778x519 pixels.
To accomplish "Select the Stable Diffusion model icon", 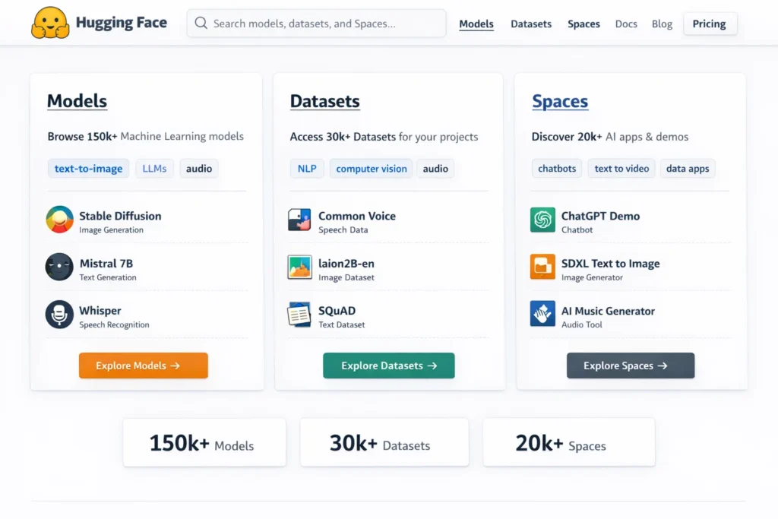I will click(x=59, y=219).
